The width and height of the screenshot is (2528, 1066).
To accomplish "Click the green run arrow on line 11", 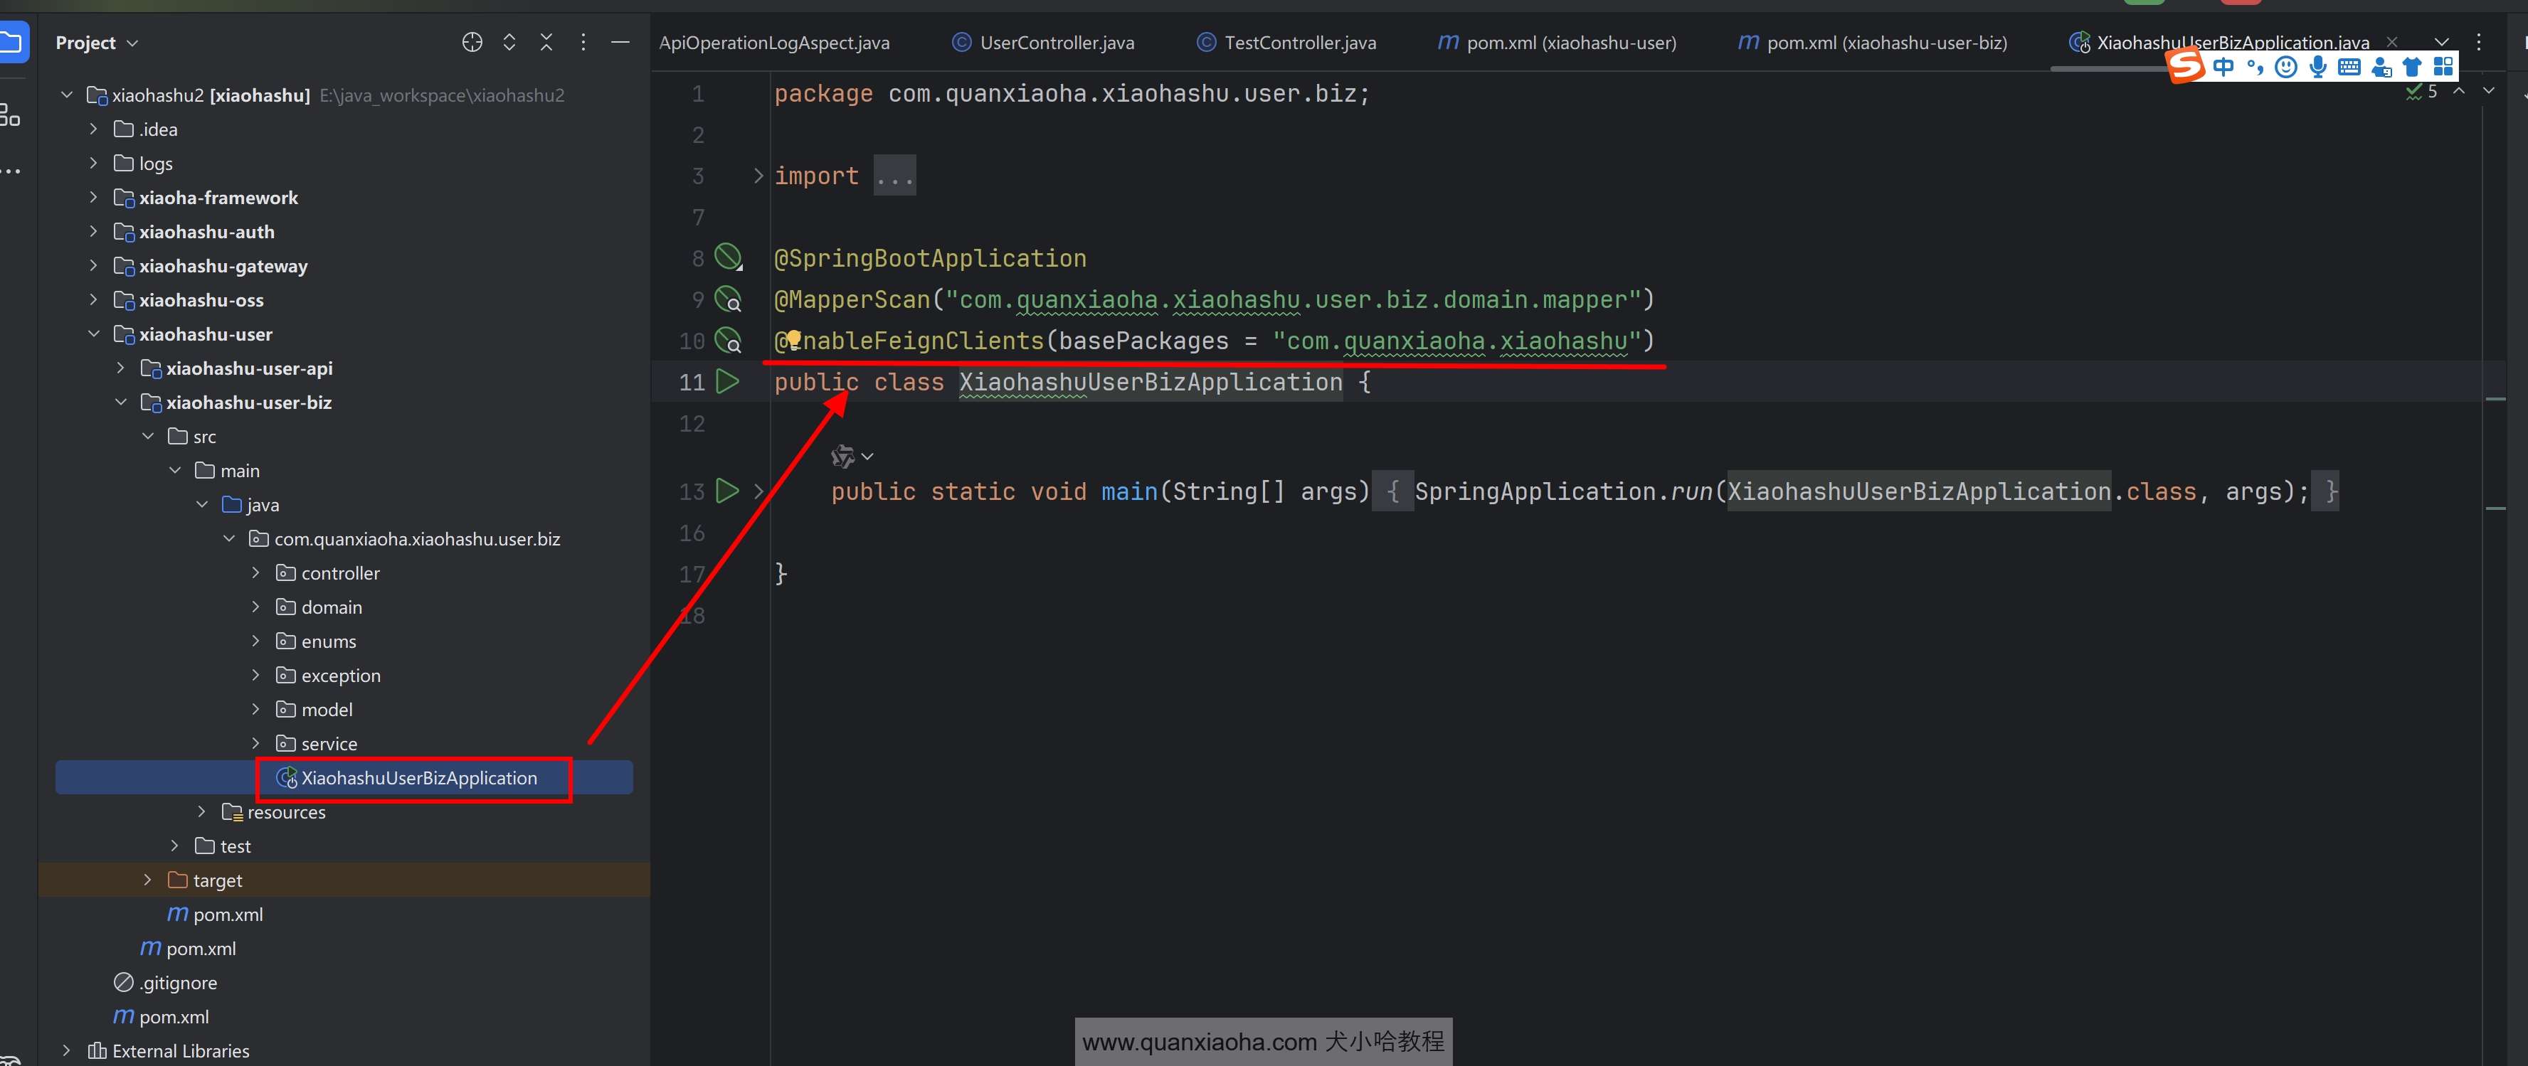I will [727, 381].
